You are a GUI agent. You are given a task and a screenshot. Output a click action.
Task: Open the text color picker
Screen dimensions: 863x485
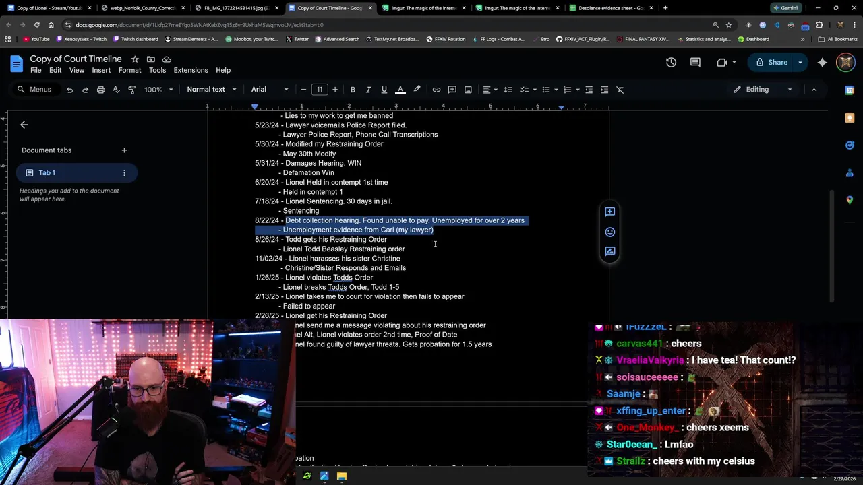point(400,90)
